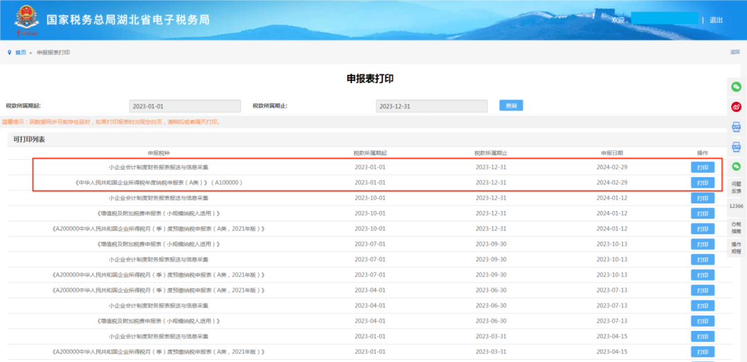Image resolution: width=747 pixels, height=362 pixels.
Task: Open 操作规程 from the sidebar
Action: (x=736, y=248)
